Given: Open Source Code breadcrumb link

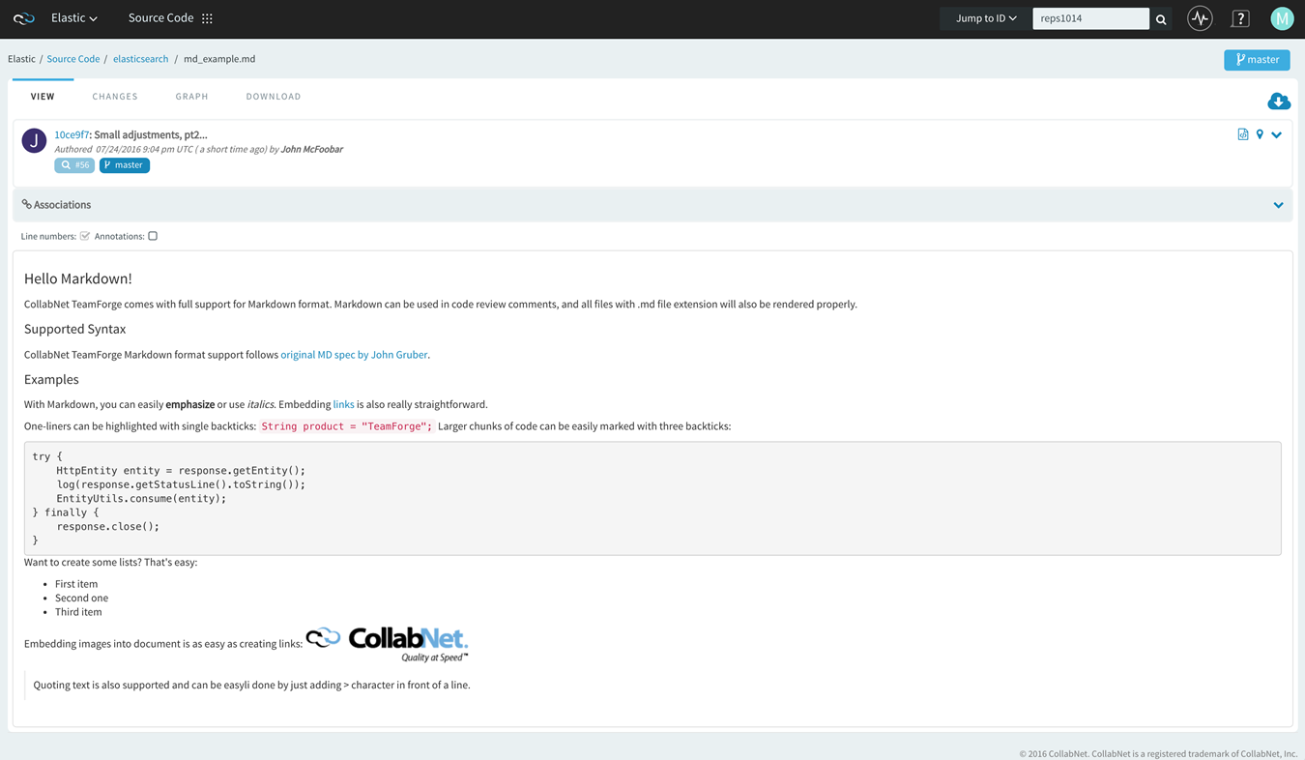Looking at the screenshot, I should coord(73,59).
